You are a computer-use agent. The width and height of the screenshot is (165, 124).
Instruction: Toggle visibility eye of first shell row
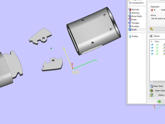[152, 44]
